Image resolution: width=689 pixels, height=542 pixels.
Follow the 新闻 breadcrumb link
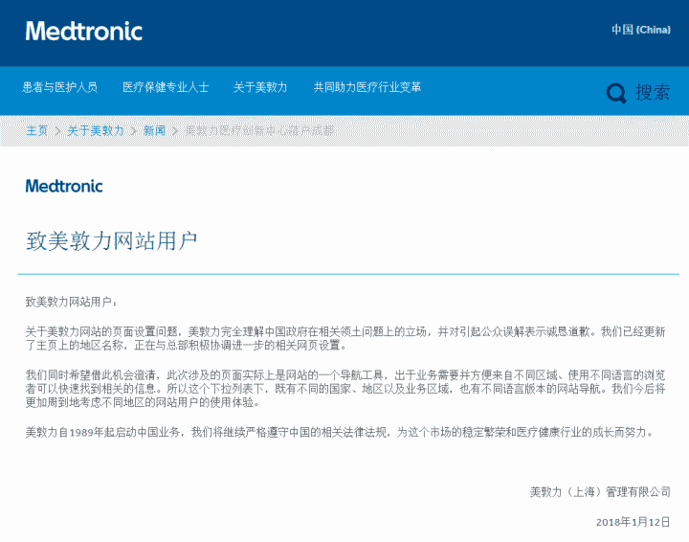[154, 130]
